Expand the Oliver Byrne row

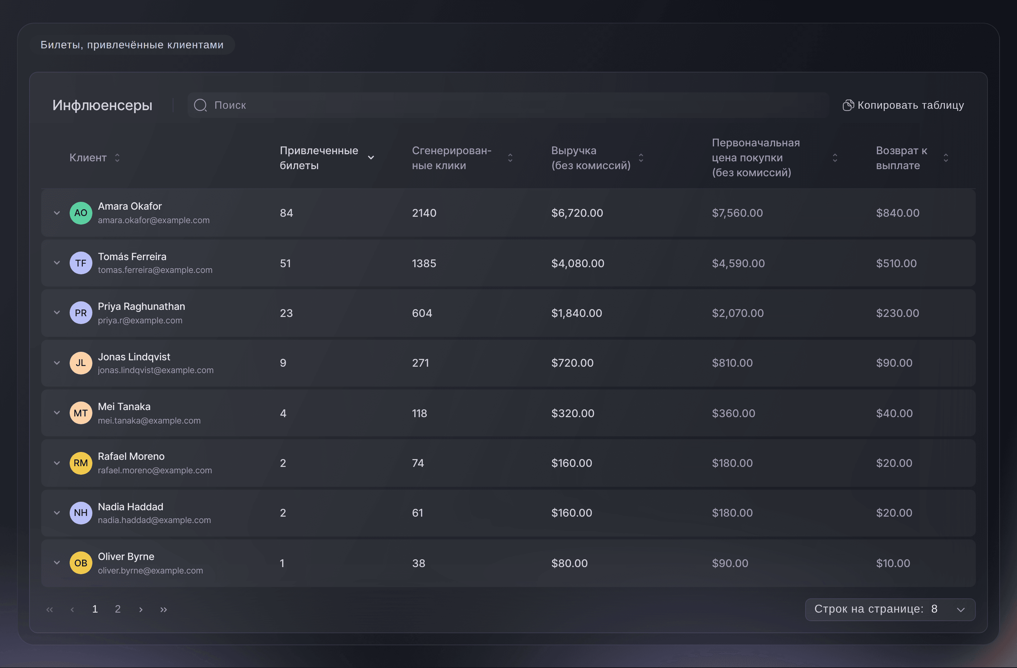click(57, 563)
